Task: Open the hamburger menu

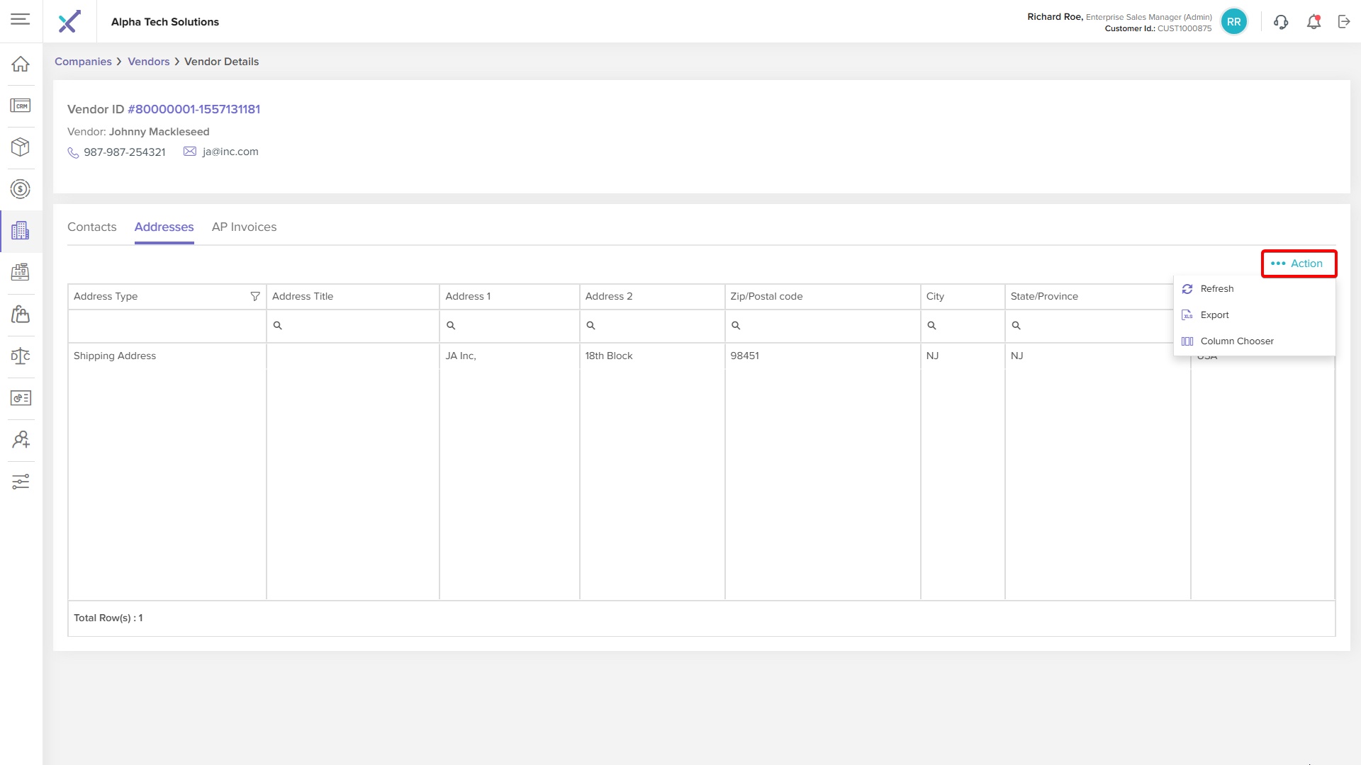Action: tap(21, 19)
